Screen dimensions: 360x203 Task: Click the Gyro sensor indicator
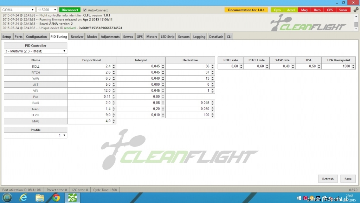coord(277,10)
